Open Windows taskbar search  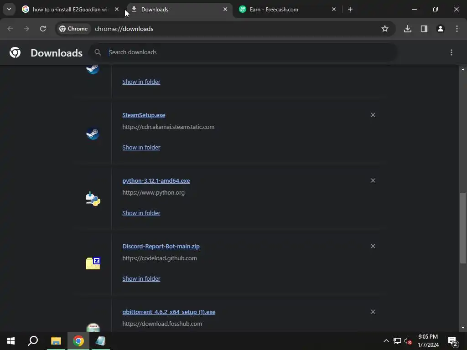tap(33, 341)
